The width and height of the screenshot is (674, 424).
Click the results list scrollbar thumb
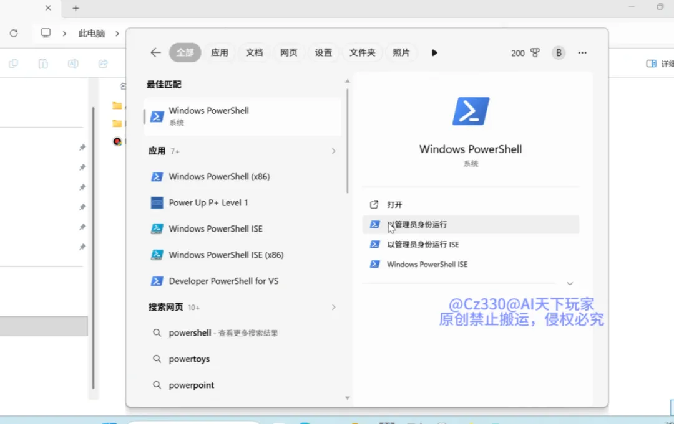pyautogui.click(x=348, y=141)
